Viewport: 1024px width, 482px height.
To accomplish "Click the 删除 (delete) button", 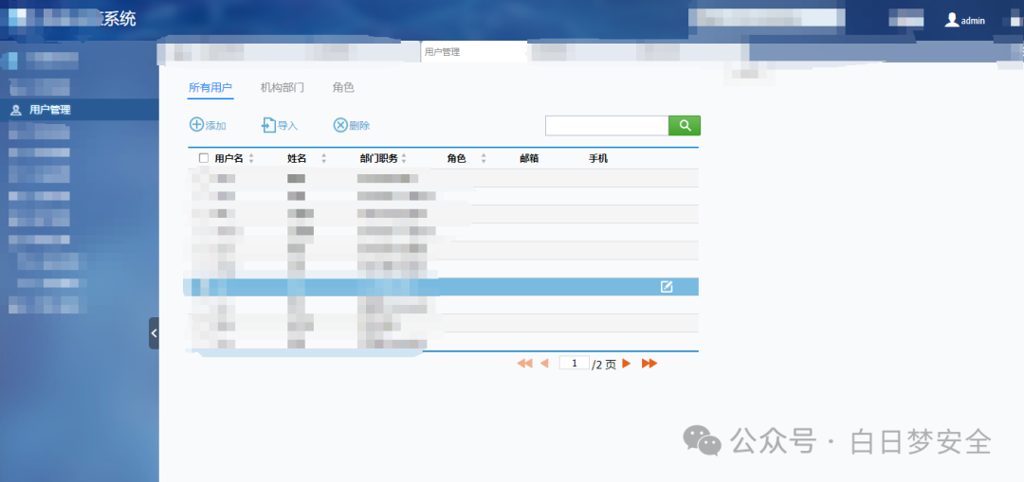I will click(x=352, y=125).
